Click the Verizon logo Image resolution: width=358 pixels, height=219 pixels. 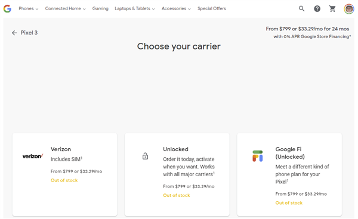point(33,156)
